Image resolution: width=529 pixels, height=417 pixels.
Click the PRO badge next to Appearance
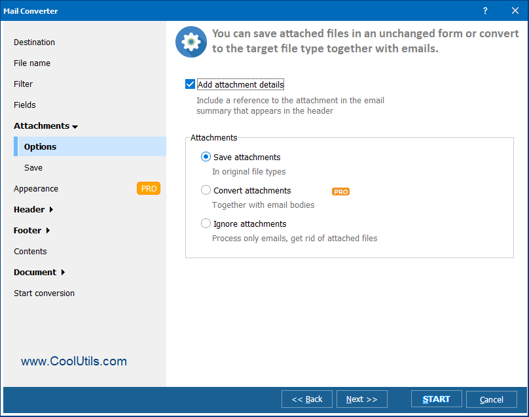click(x=149, y=188)
